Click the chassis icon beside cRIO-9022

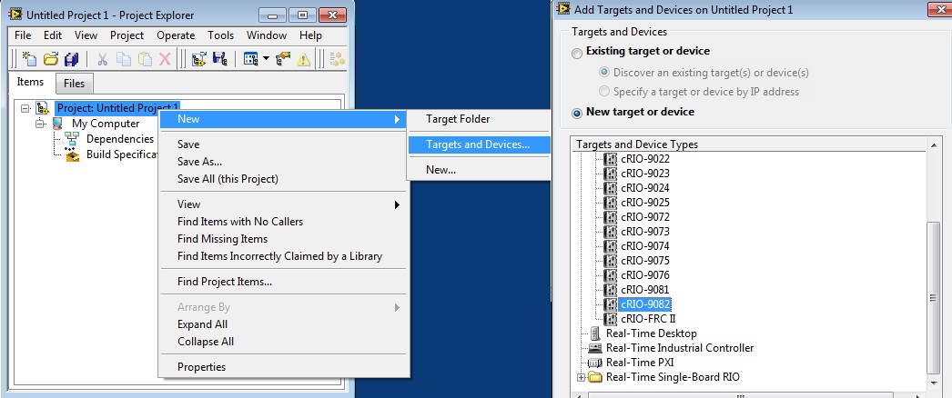[x=610, y=159]
